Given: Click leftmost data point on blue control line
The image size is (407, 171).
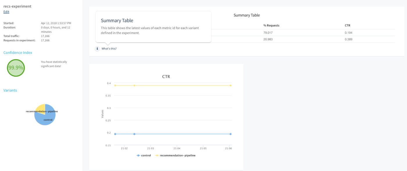Looking at the screenshot, I should [115, 134].
